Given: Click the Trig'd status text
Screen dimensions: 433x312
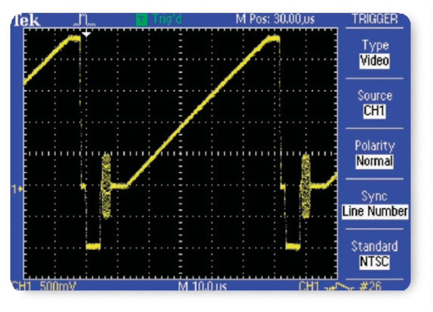Looking at the screenshot, I should click(167, 19).
